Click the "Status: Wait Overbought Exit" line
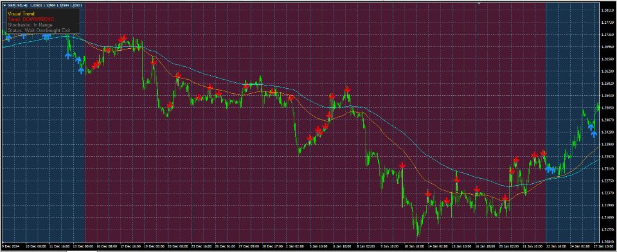The image size is (617, 252). point(39,30)
